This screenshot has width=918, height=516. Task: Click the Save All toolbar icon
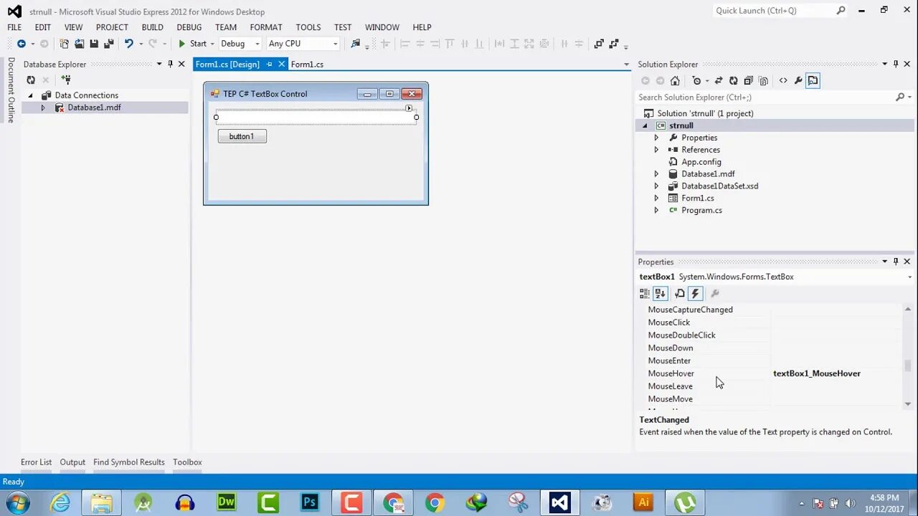click(109, 44)
